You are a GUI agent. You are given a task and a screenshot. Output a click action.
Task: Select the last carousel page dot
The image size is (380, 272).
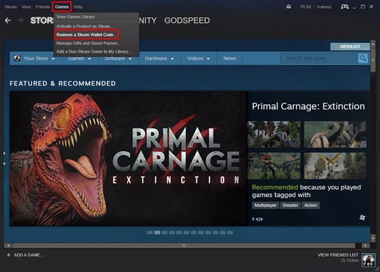pyautogui.click(x=230, y=233)
